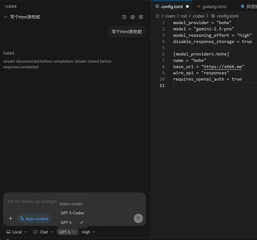The image size is (257, 240).
Task: Open the partially visible 阵营 tab
Action: pyautogui.click(x=246, y=7)
